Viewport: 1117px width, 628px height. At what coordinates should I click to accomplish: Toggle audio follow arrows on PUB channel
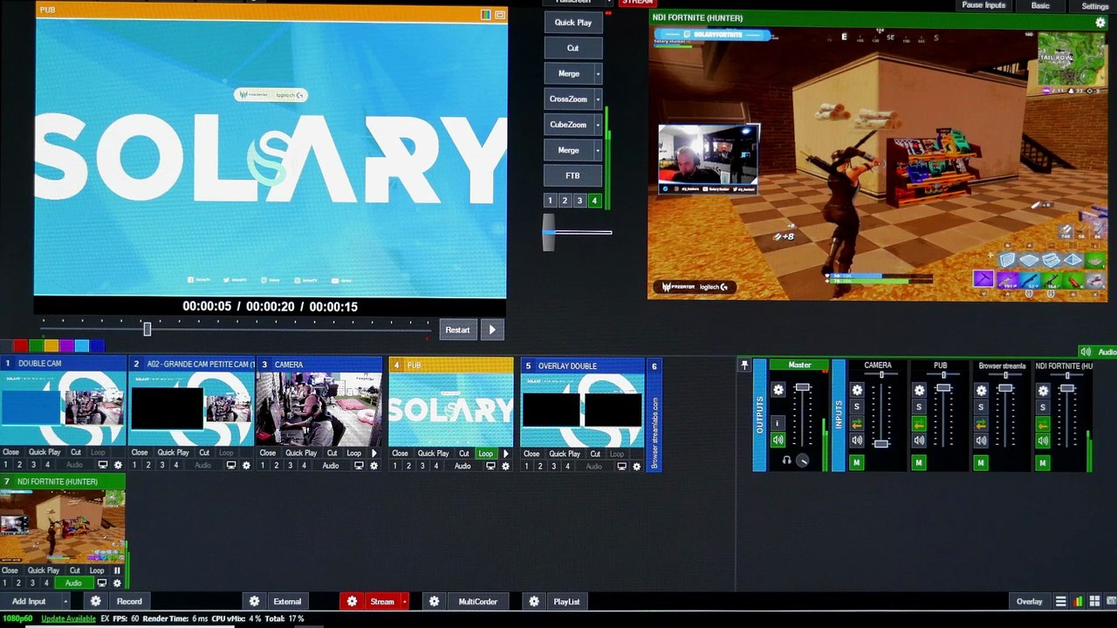coord(919,424)
